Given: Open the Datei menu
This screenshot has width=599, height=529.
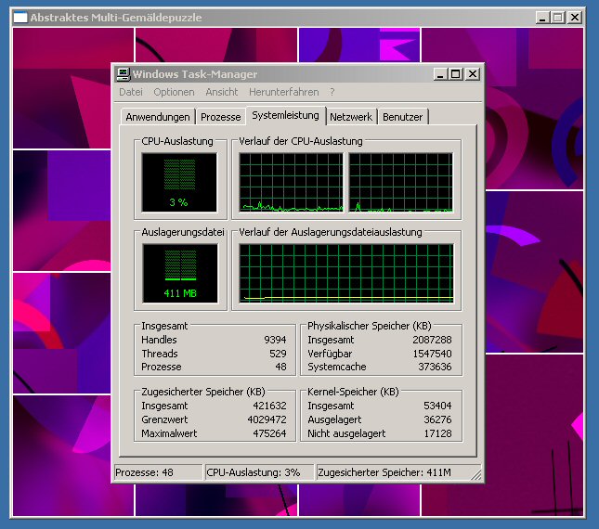Looking at the screenshot, I should (x=131, y=92).
